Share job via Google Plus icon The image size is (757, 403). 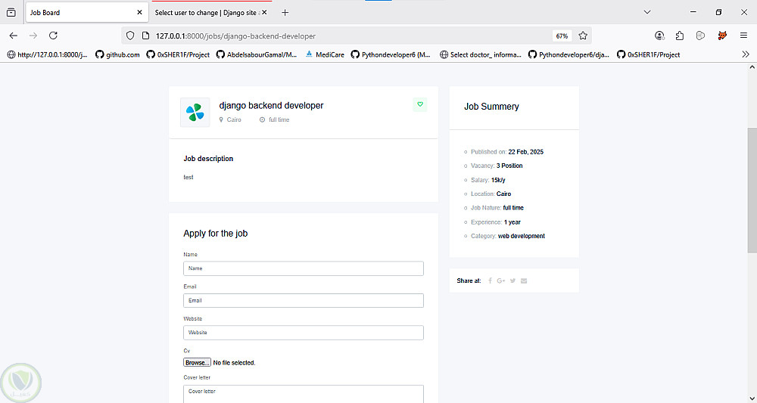tap(501, 281)
